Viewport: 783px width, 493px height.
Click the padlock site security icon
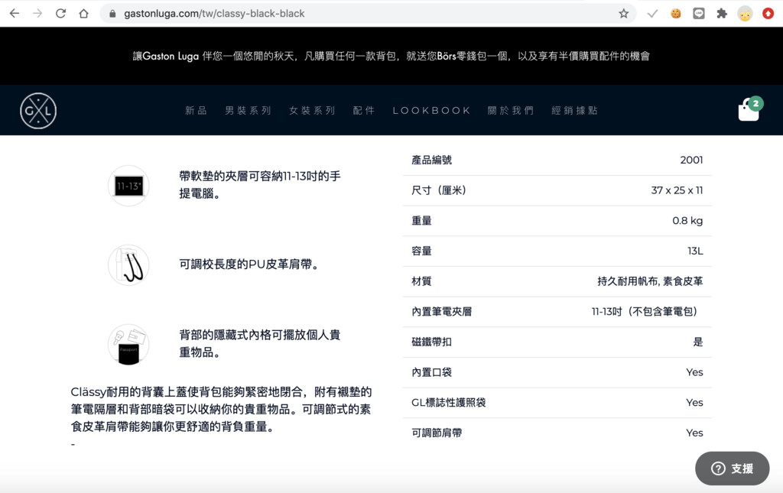(x=112, y=14)
